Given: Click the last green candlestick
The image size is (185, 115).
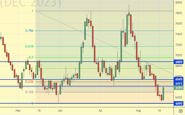Looking at the screenshot, I should [163, 94].
